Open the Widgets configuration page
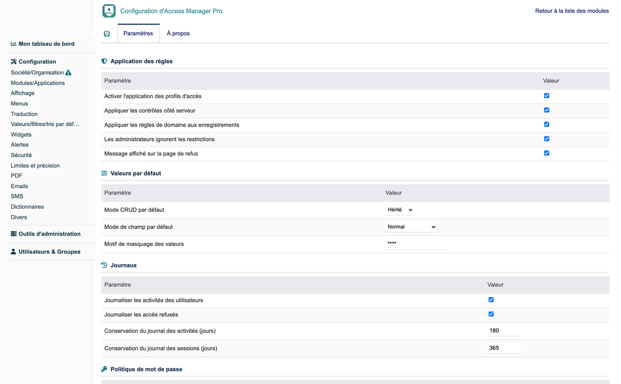This screenshot has height=384, width=621. (x=21, y=135)
